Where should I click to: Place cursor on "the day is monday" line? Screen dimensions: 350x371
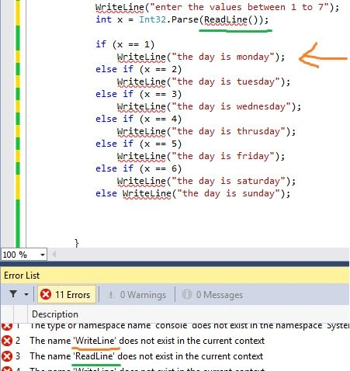tap(201, 57)
